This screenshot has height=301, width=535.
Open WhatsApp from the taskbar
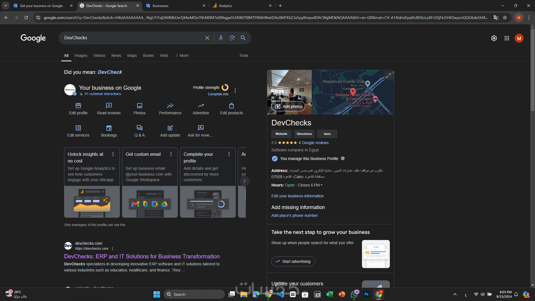(354, 294)
